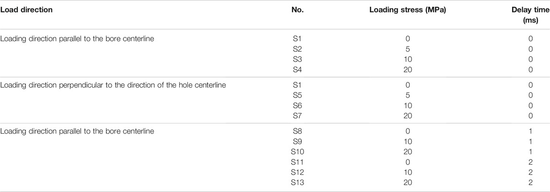Click the loading stress value for S13

tap(408, 182)
